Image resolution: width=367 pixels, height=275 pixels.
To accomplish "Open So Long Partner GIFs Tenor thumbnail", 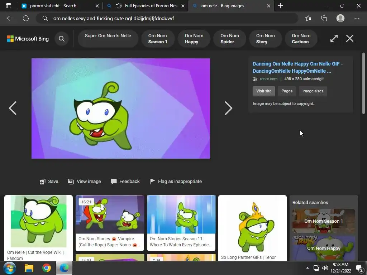I will click(252, 228).
